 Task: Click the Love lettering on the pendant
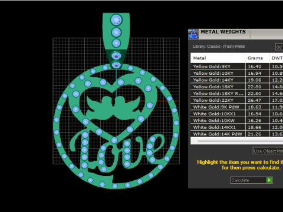tap(117, 151)
